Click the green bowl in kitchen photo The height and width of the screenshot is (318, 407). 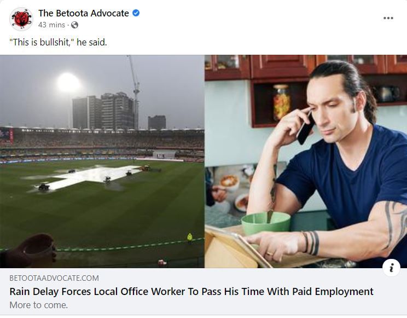[x=266, y=223]
